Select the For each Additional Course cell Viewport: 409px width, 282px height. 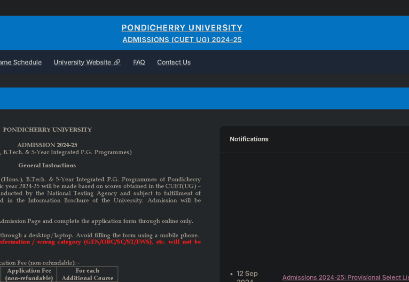(x=87, y=274)
